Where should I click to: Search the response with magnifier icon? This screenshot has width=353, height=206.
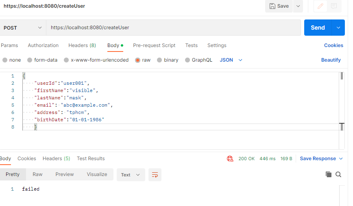tap(338, 174)
